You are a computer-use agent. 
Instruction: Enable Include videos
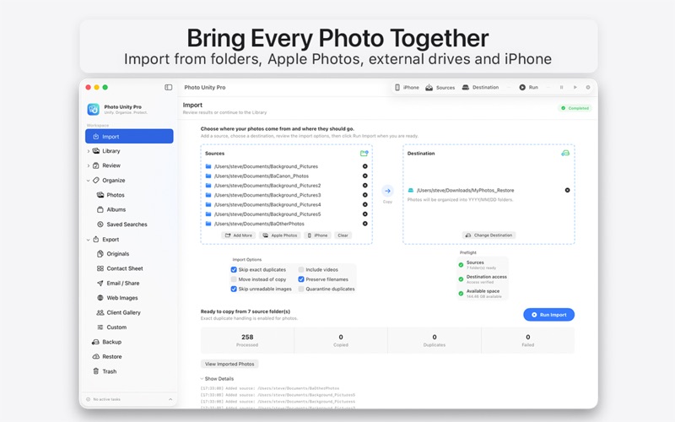tap(301, 269)
